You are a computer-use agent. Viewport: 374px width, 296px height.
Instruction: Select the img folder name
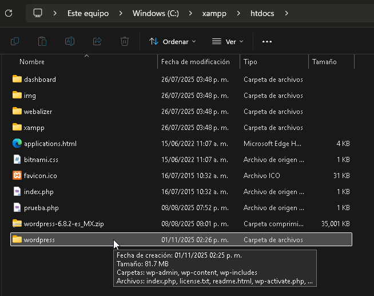[30, 96]
